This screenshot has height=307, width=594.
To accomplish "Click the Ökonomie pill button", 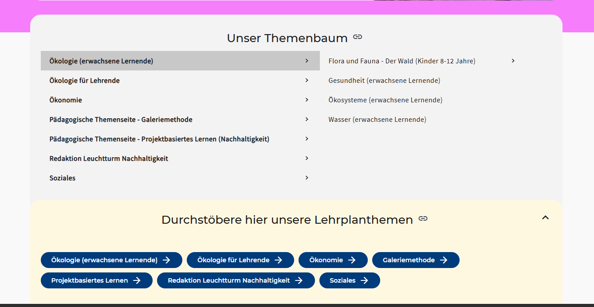I will click(333, 260).
